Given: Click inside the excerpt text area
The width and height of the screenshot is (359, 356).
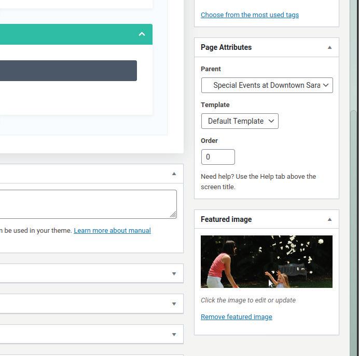Looking at the screenshot, I should pos(88,204).
